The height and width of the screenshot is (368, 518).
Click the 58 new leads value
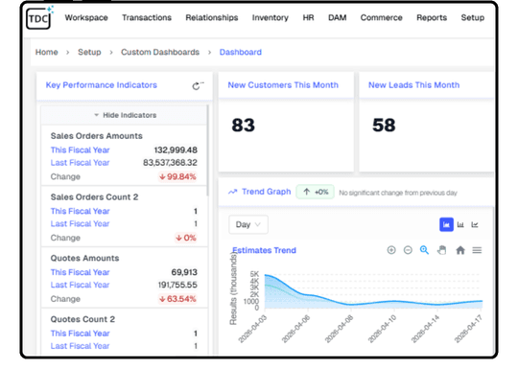(384, 126)
